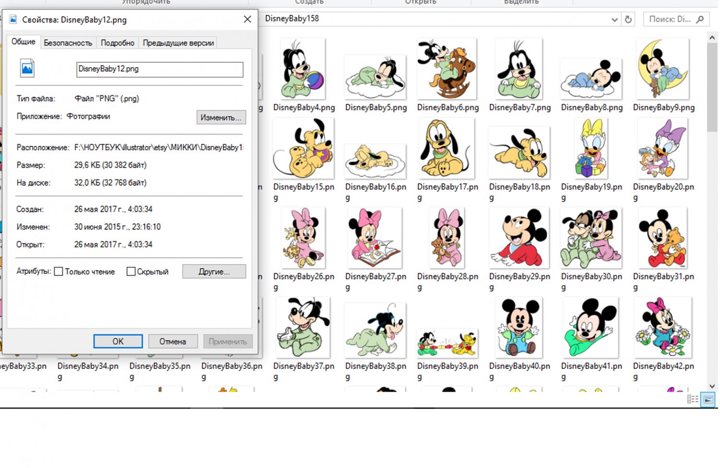720x468 pixels.
Task: Click the 'Другие...' attributes button
Action: (x=214, y=272)
